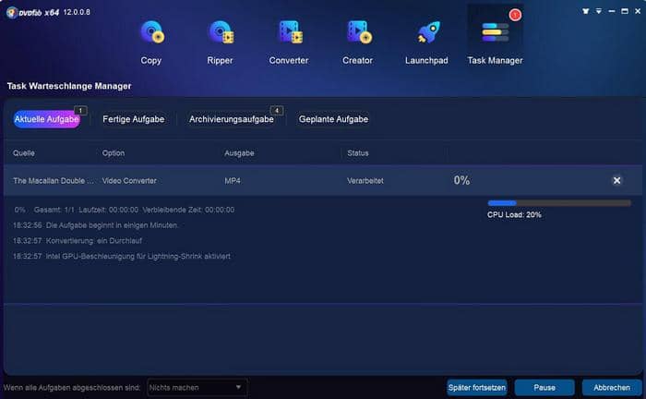The height and width of the screenshot is (399, 646).
Task: Open the Nichts machen dropdown
Action: tap(197, 388)
